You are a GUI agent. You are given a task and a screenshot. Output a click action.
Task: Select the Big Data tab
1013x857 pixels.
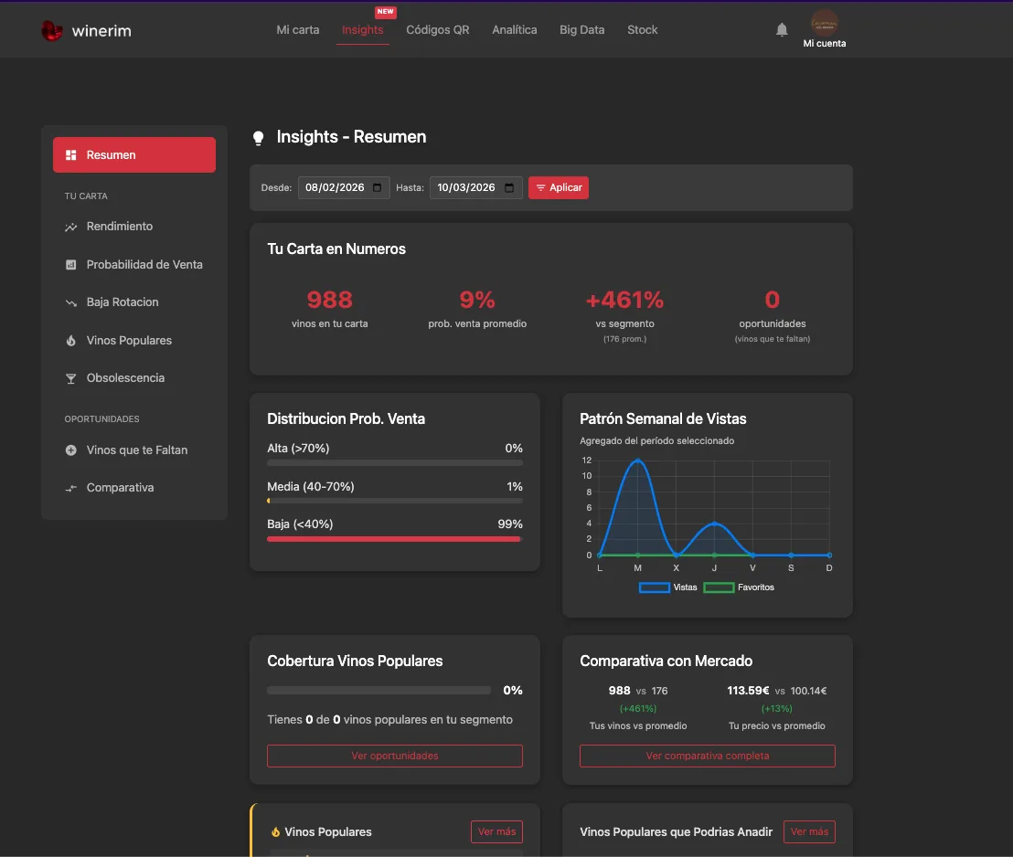coord(582,30)
